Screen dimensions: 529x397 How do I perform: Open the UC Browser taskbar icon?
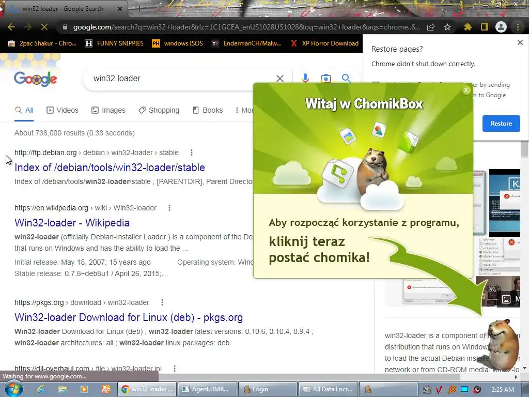click(105, 389)
